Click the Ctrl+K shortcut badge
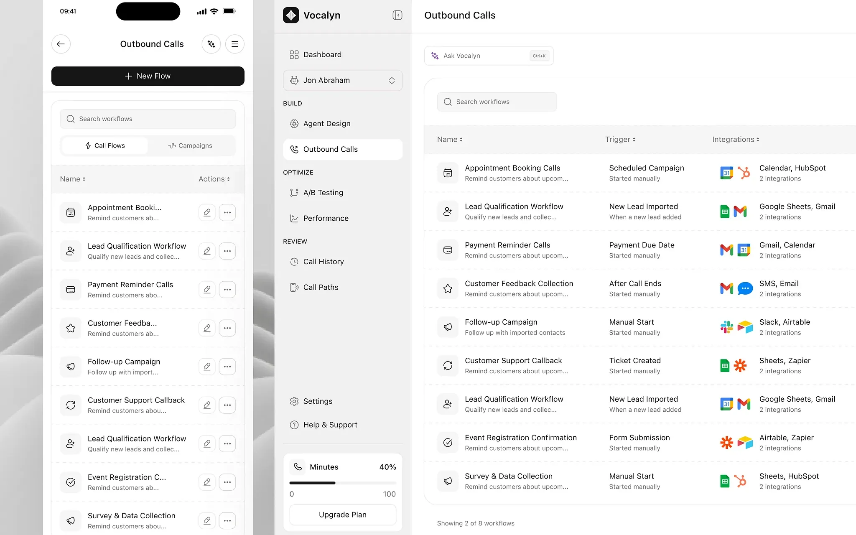Viewport: 856px width, 535px height. (539, 56)
